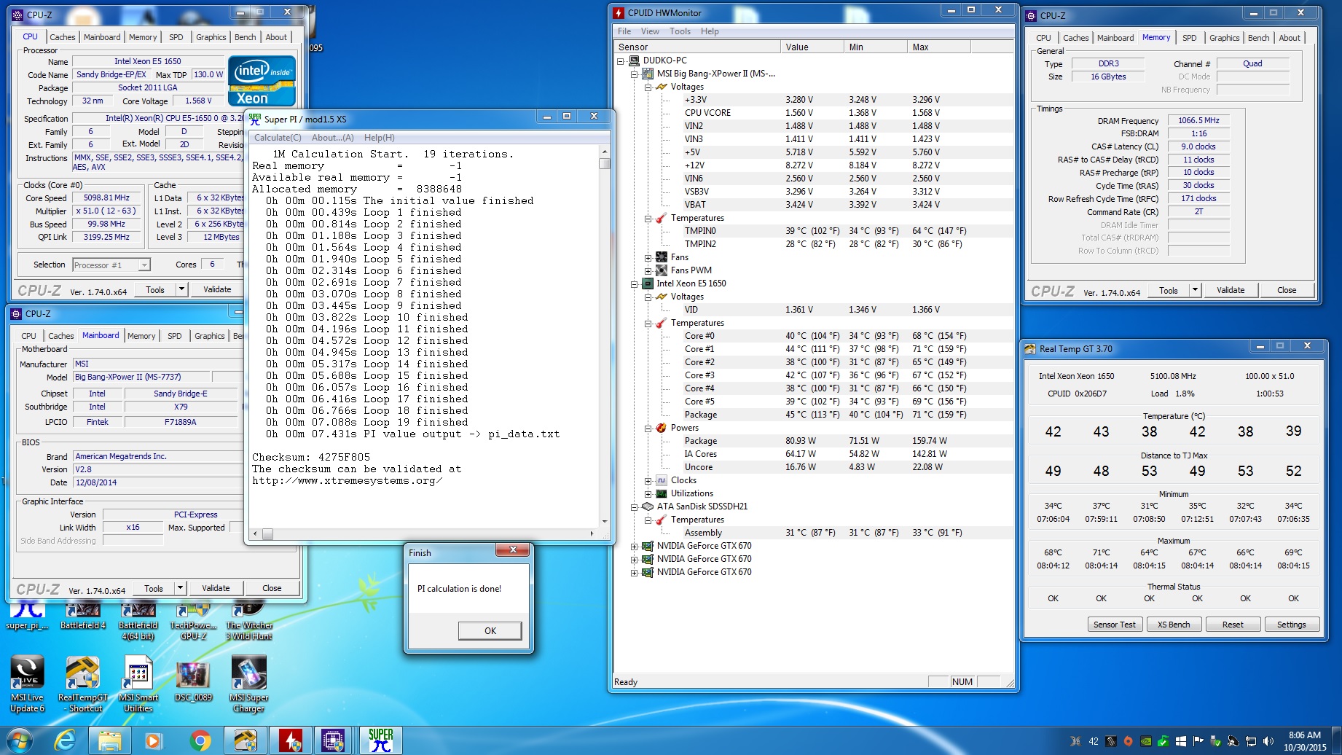The image size is (1342, 755).
Task: Open the Tools menu in HWMonitor
Action: pyautogui.click(x=680, y=31)
